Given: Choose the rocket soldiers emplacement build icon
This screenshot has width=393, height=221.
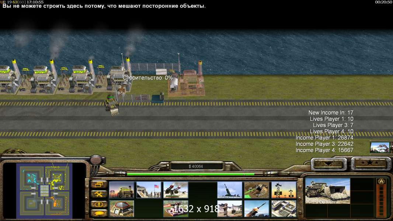Looking at the screenshot, I should click(x=230, y=208).
